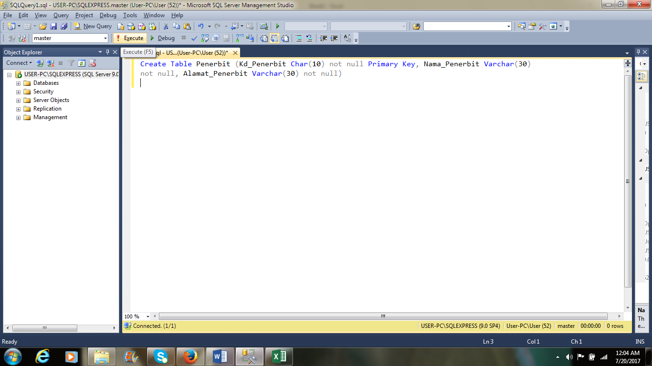Open the Connect dropdown in Object Explorer
The width and height of the screenshot is (652, 366).
tap(19, 62)
